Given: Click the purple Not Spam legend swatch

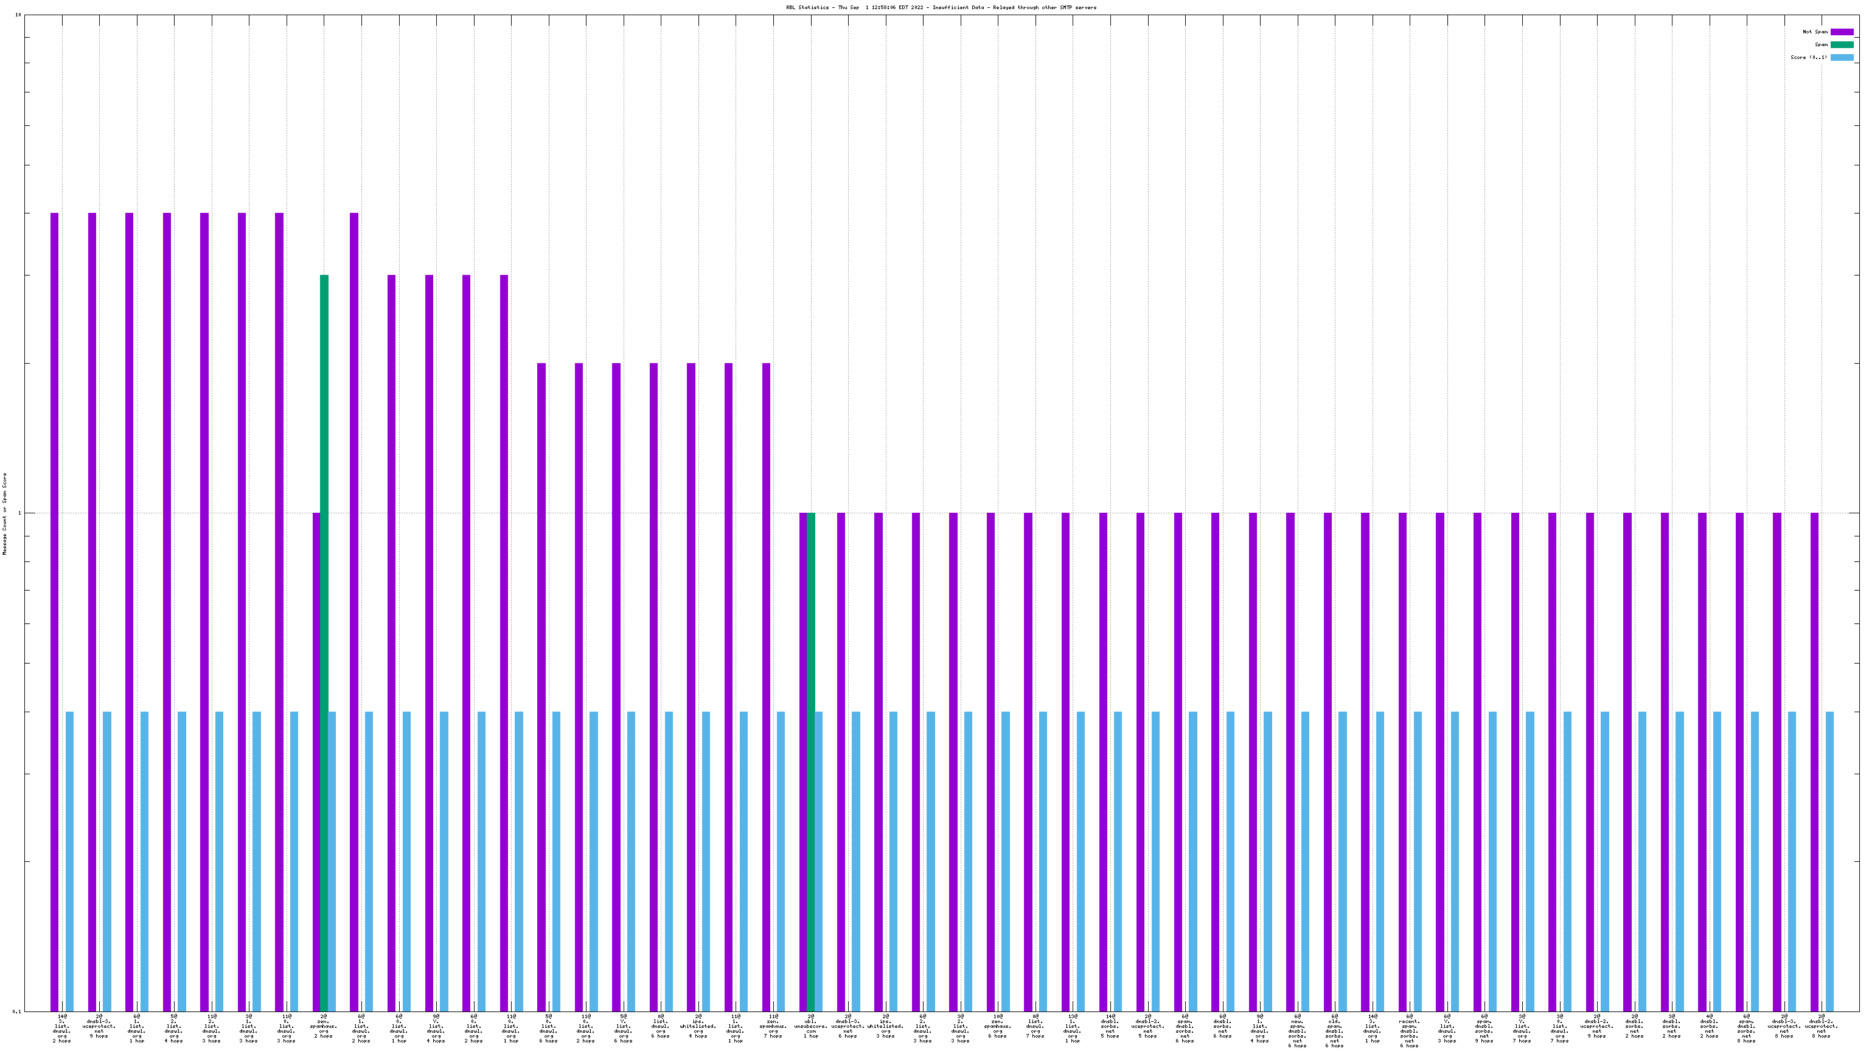Looking at the screenshot, I should 1842,32.
